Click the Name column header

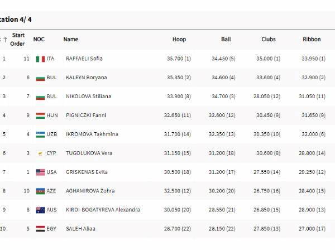[70, 40]
